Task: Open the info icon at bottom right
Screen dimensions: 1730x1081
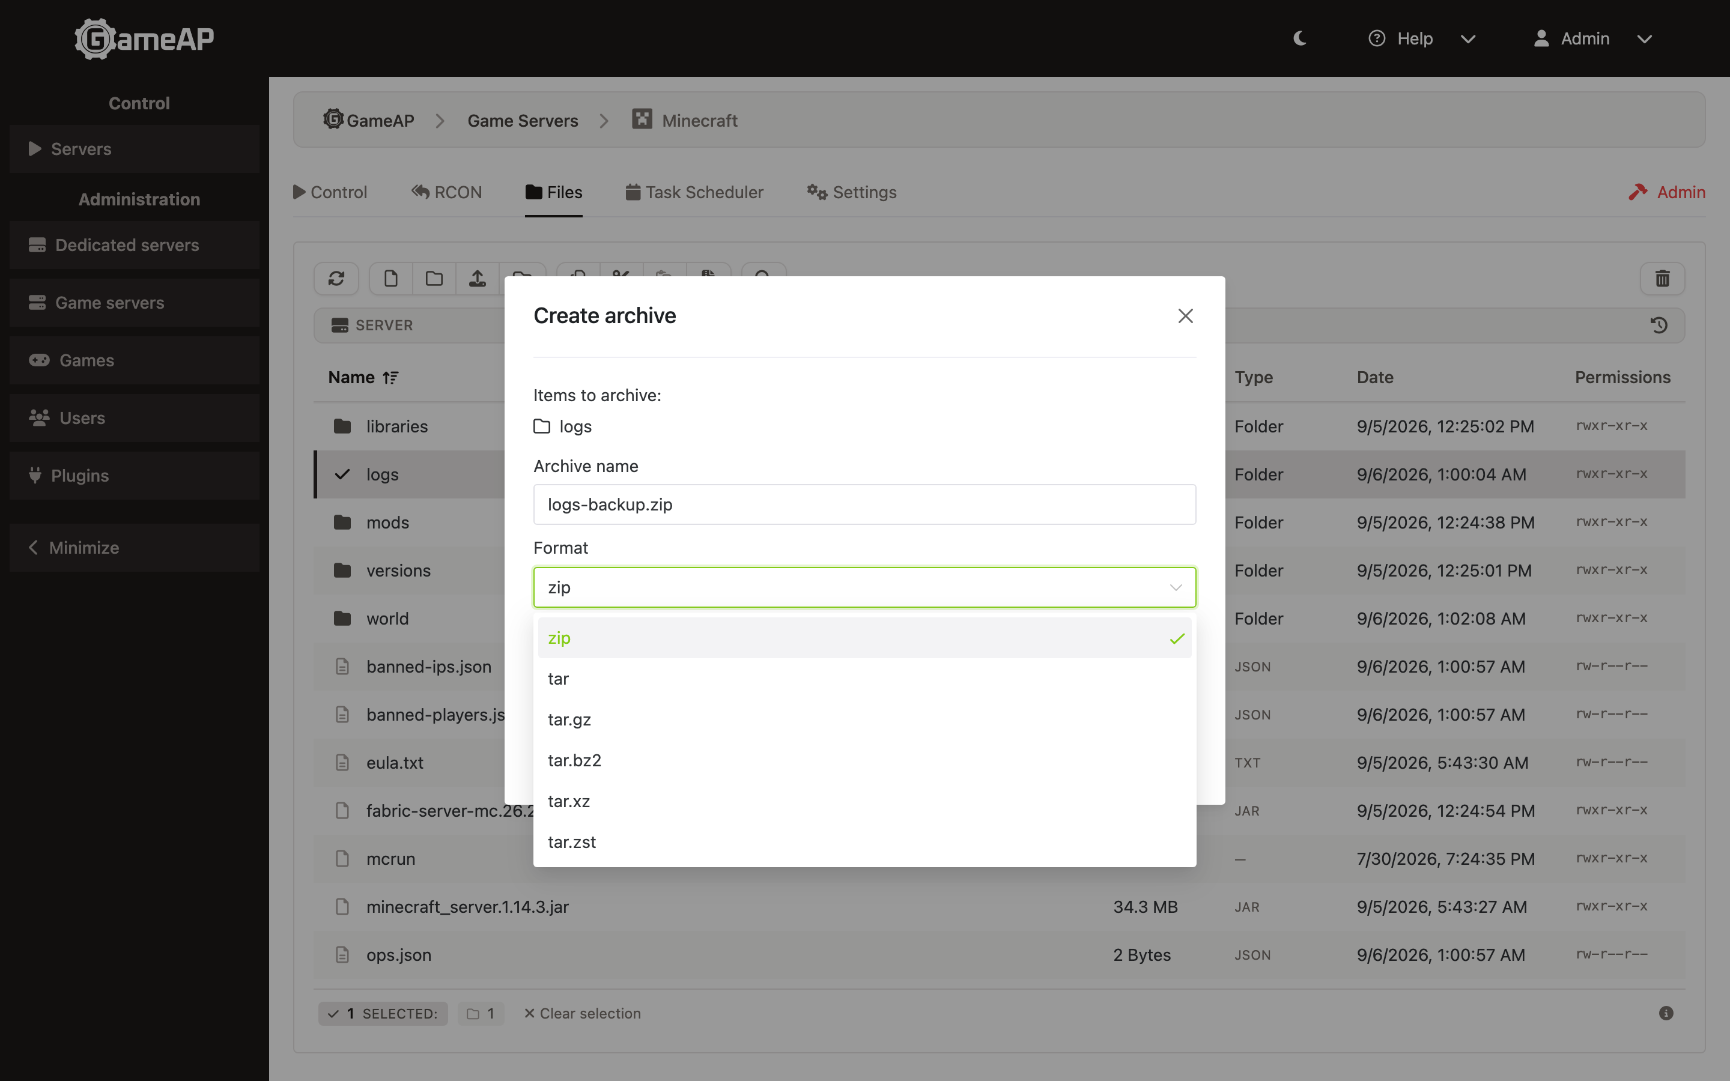Action: pos(1666,1013)
